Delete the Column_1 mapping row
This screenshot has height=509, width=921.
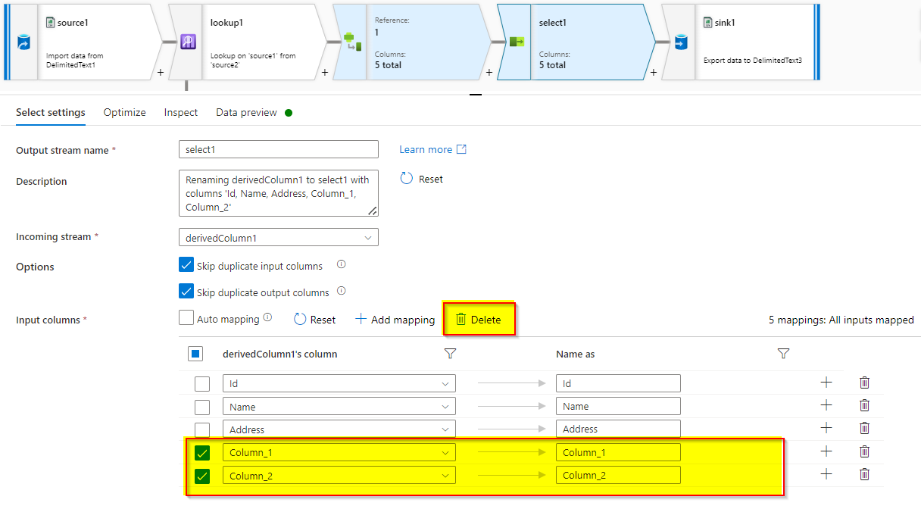[x=864, y=451]
